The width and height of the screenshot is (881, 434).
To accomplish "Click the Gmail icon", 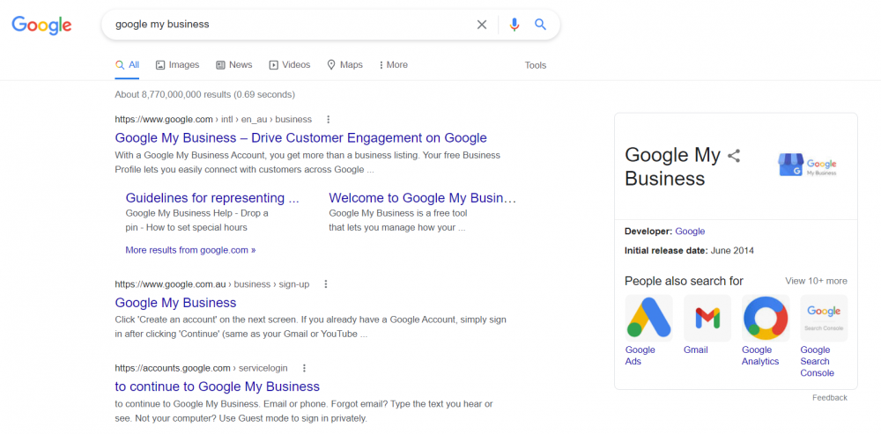I will click(707, 318).
